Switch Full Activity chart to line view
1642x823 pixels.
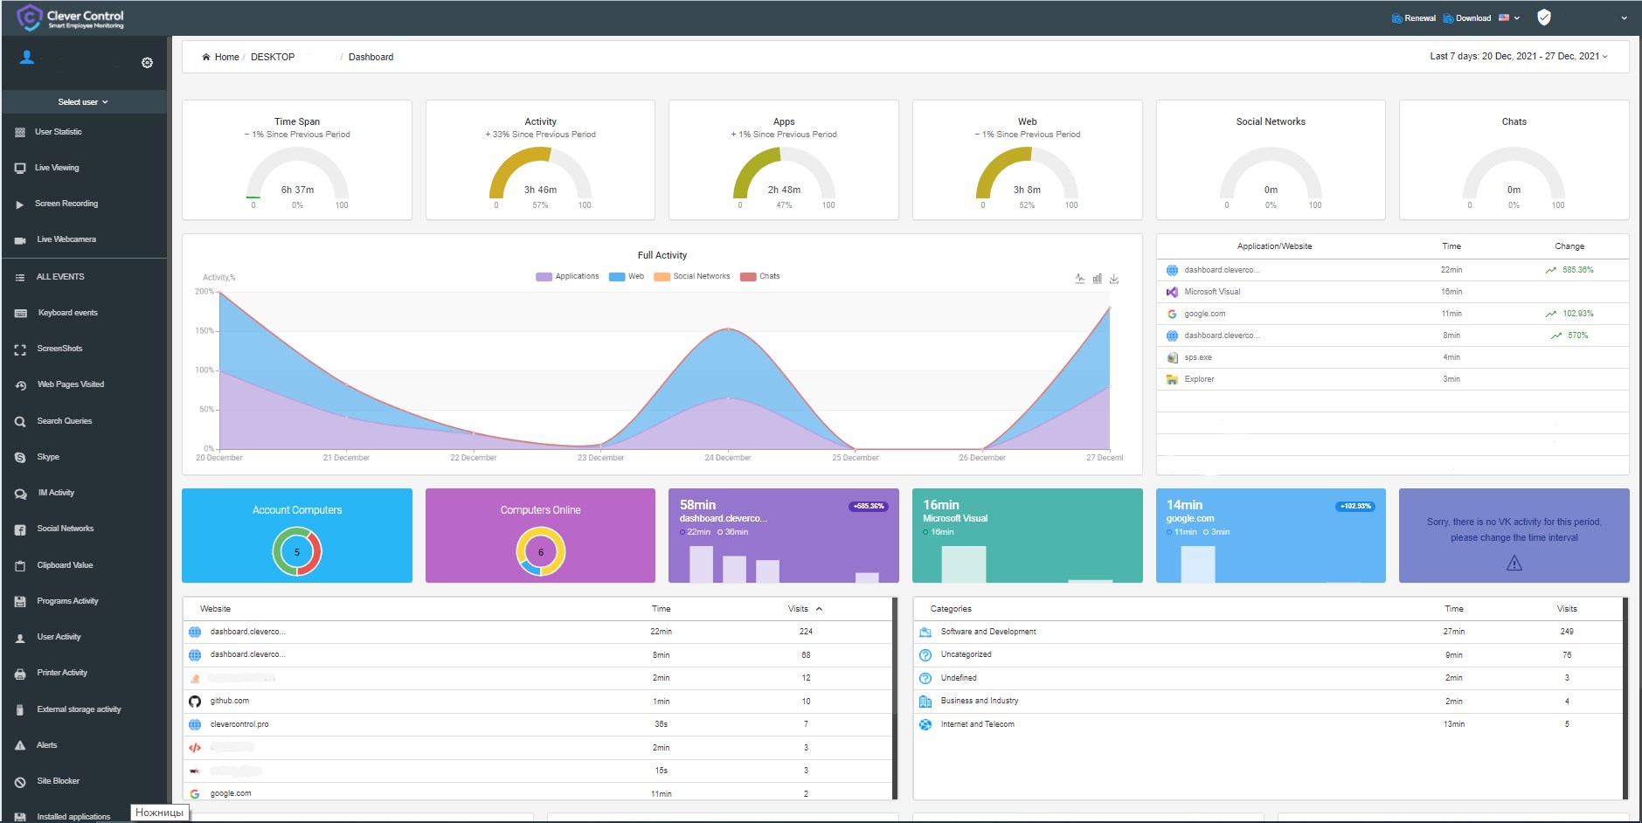tap(1080, 279)
